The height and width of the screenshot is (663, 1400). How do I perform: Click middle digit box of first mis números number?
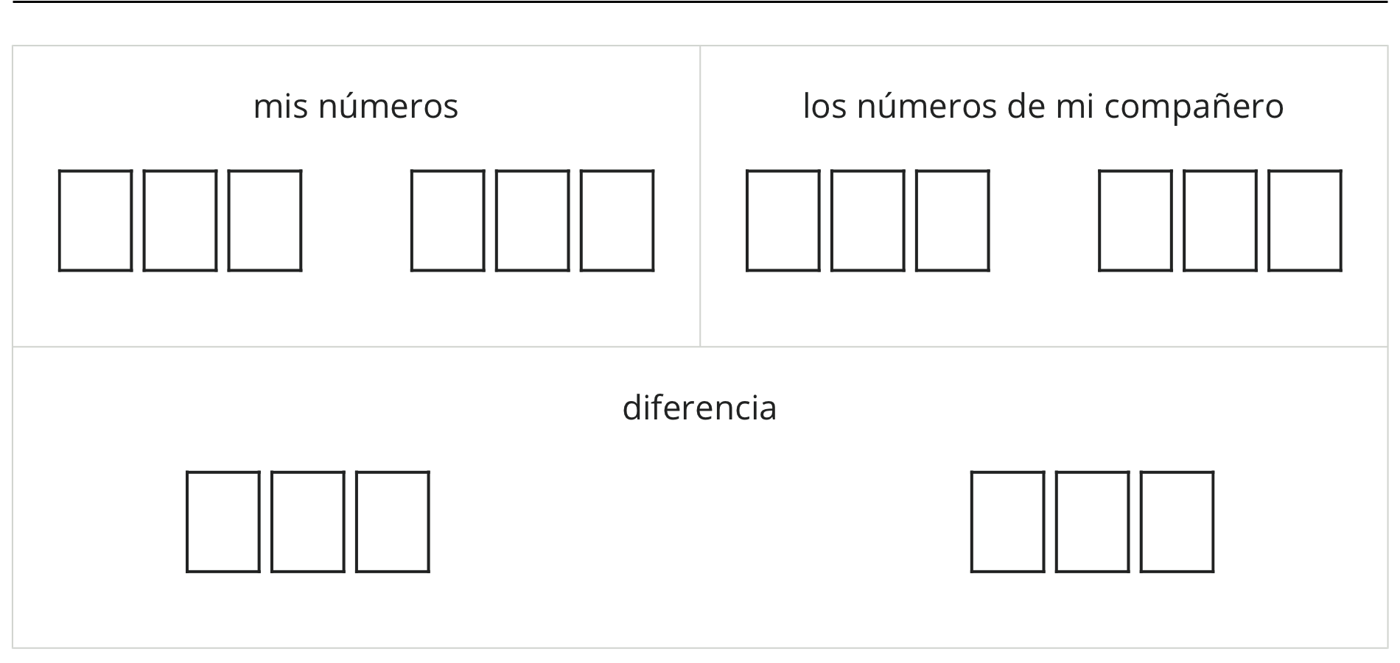[x=180, y=221]
